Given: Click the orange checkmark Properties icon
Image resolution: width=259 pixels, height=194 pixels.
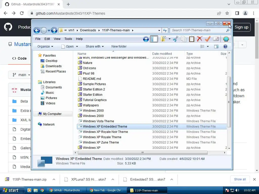Looking at the screenshot, I should [208, 39].
